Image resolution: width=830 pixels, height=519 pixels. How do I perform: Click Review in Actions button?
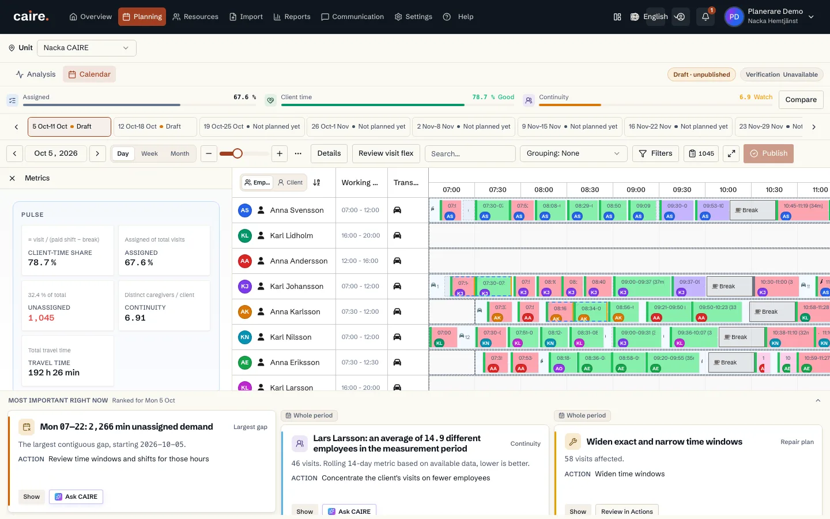(627, 512)
